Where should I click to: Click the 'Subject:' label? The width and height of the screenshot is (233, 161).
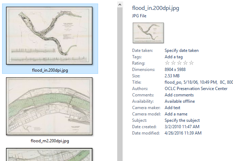(140, 120)
